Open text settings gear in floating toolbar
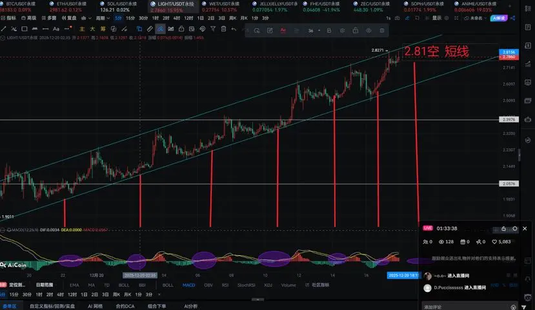The width and height of the screenshot is (535, 310). [x=342, y=31]
